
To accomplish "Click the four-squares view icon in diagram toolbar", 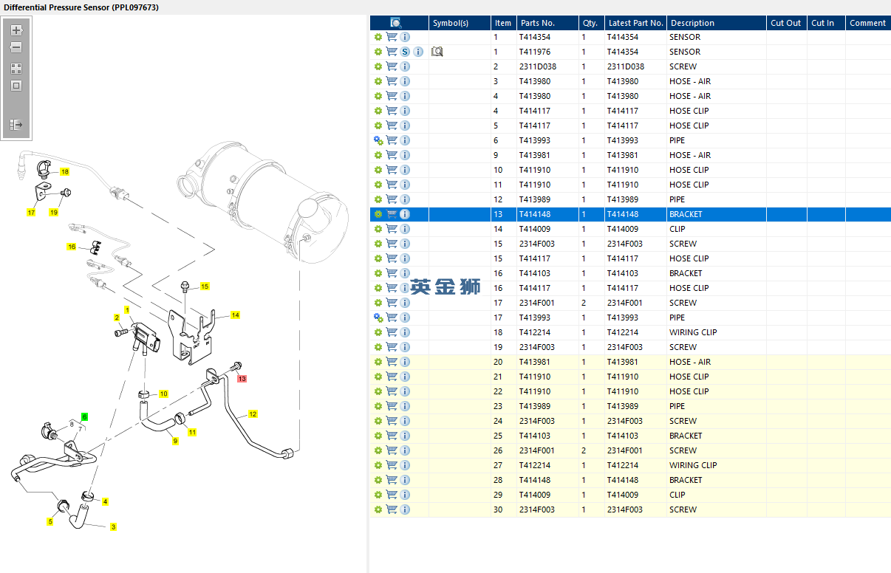I will (16, 69).
